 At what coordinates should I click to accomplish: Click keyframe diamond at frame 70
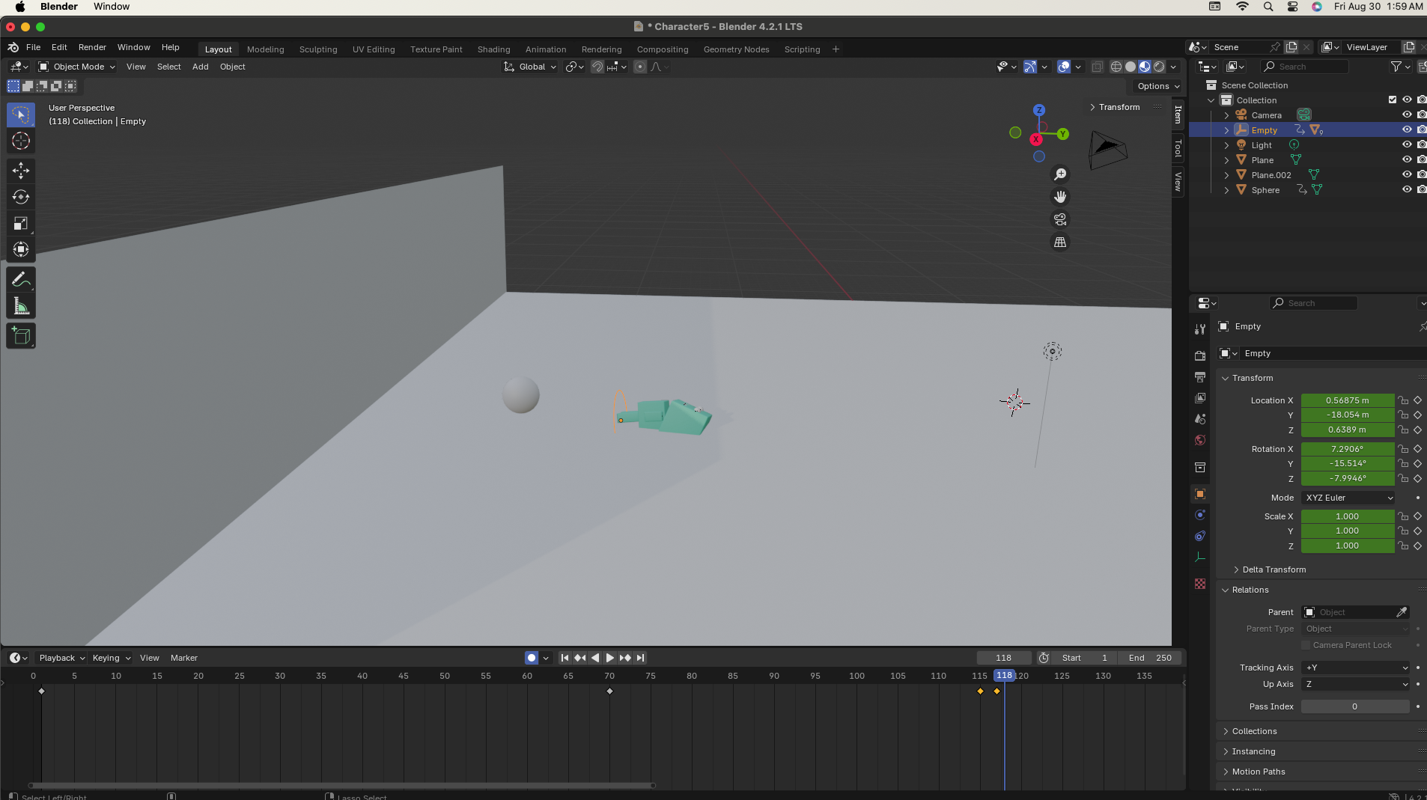(609, 691)
